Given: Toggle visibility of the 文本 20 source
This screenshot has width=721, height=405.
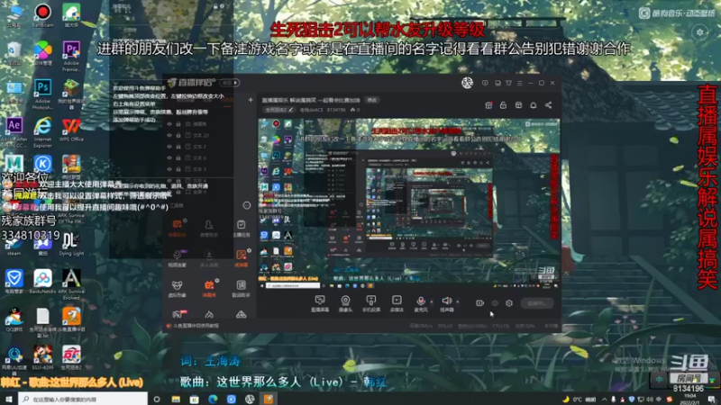Looking at the screenshot, I should pyautogui.click(x=169, y=136).
